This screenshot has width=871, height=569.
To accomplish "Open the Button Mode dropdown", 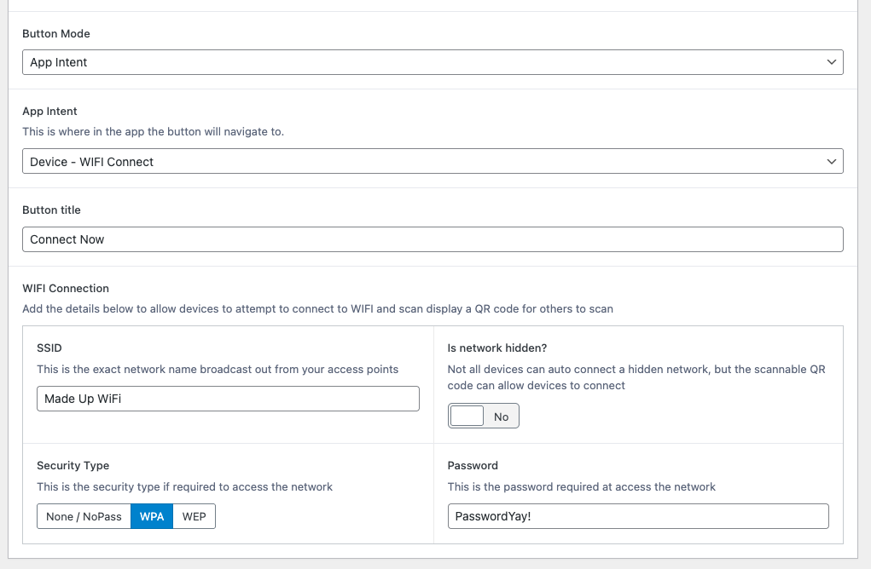I will click(433, 61).
